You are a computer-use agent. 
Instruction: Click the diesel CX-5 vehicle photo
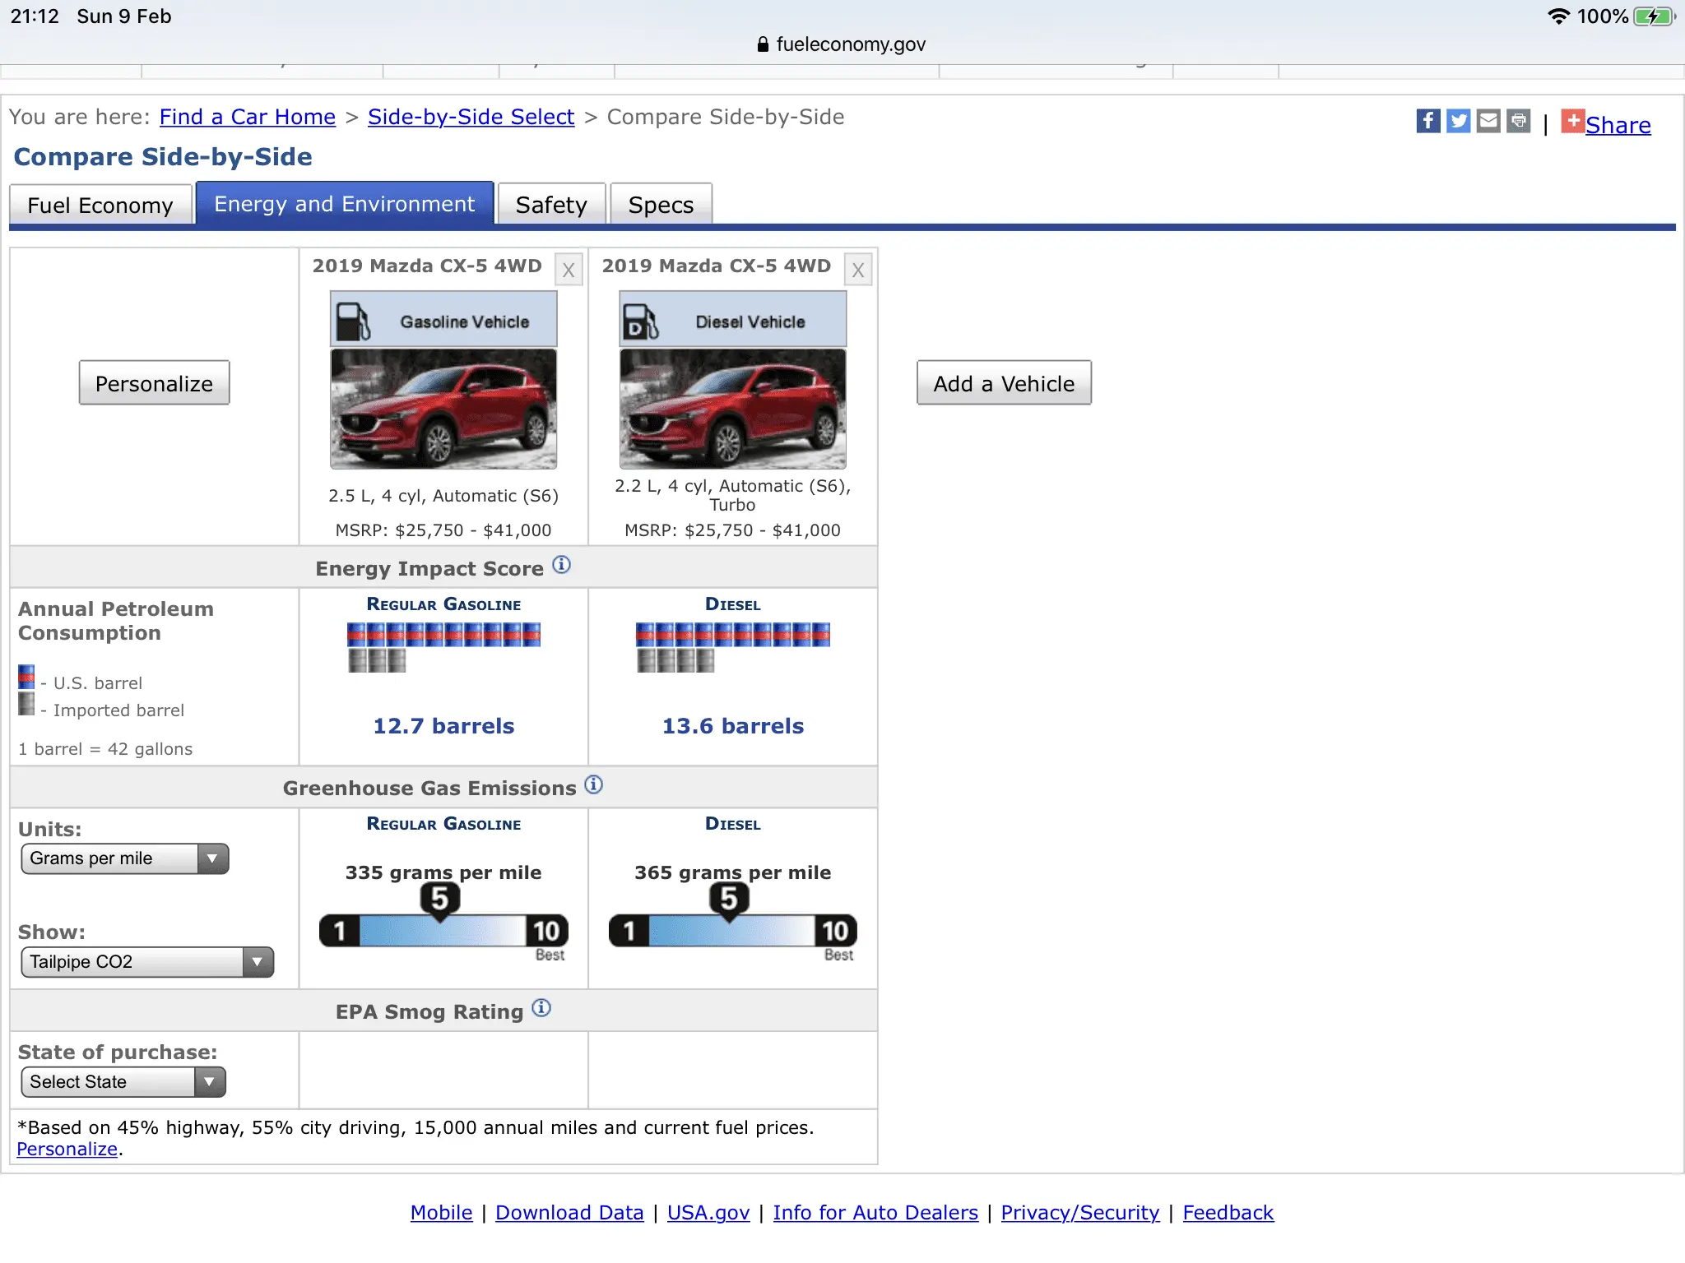coord(732,409)
